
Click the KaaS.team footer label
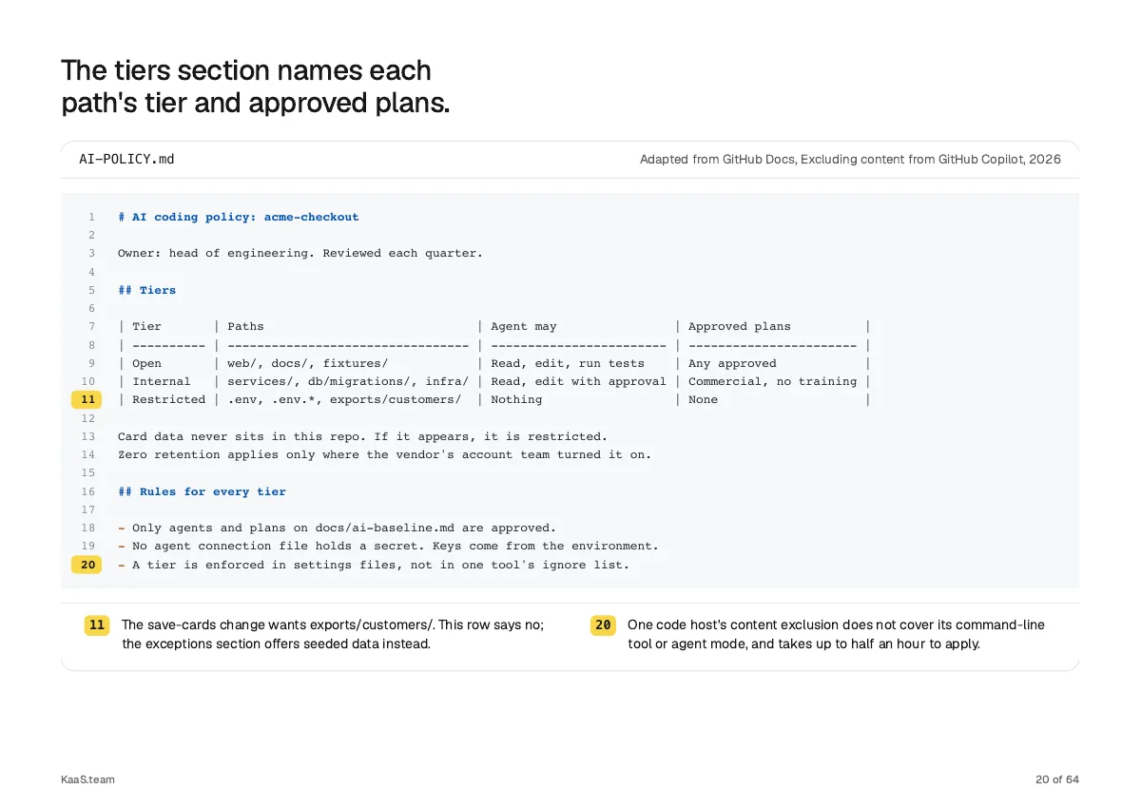pyautogui.click(x=87, y=779)
